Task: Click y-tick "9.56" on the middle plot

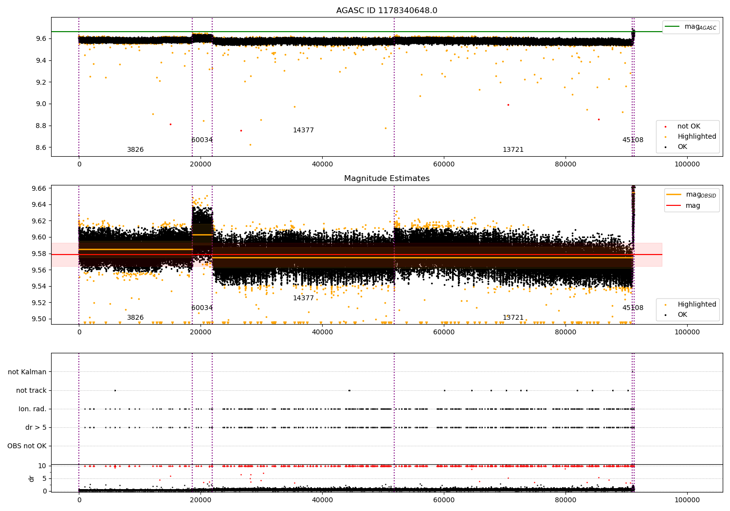Action: click(39, 270)
